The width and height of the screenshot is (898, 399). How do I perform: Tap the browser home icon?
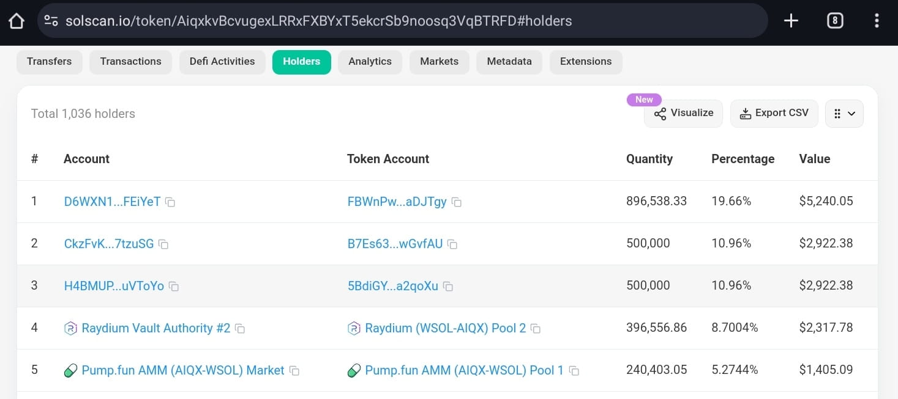(x=17, y=21)
